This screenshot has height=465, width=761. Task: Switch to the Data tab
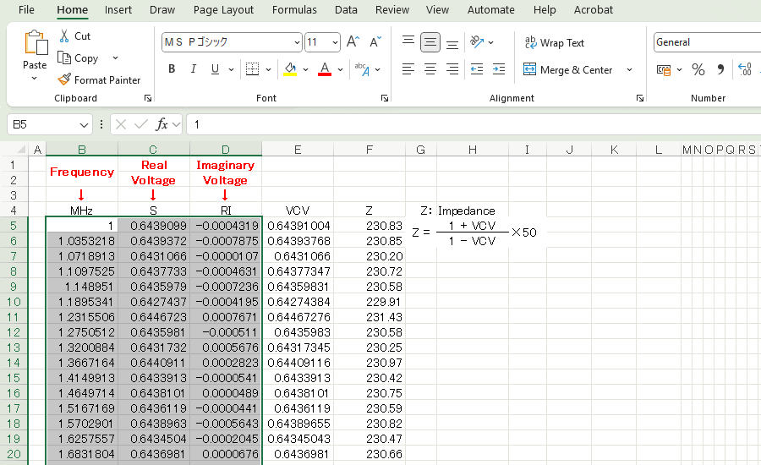click(346, 9)
